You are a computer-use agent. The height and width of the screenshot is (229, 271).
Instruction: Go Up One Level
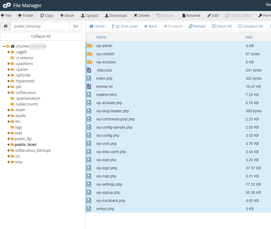(124, 26)
